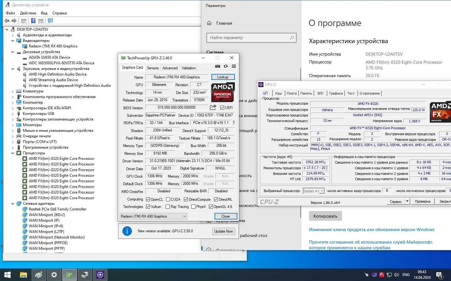Image resolution: width=451 pixels, height=281 pixels.
Task: Select Radeon (TM) RX 480 Graphics device
Action: [53, 46]
